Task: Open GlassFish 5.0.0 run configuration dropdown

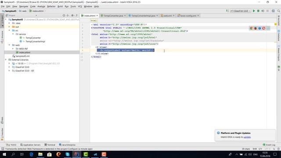Action: 241,11
